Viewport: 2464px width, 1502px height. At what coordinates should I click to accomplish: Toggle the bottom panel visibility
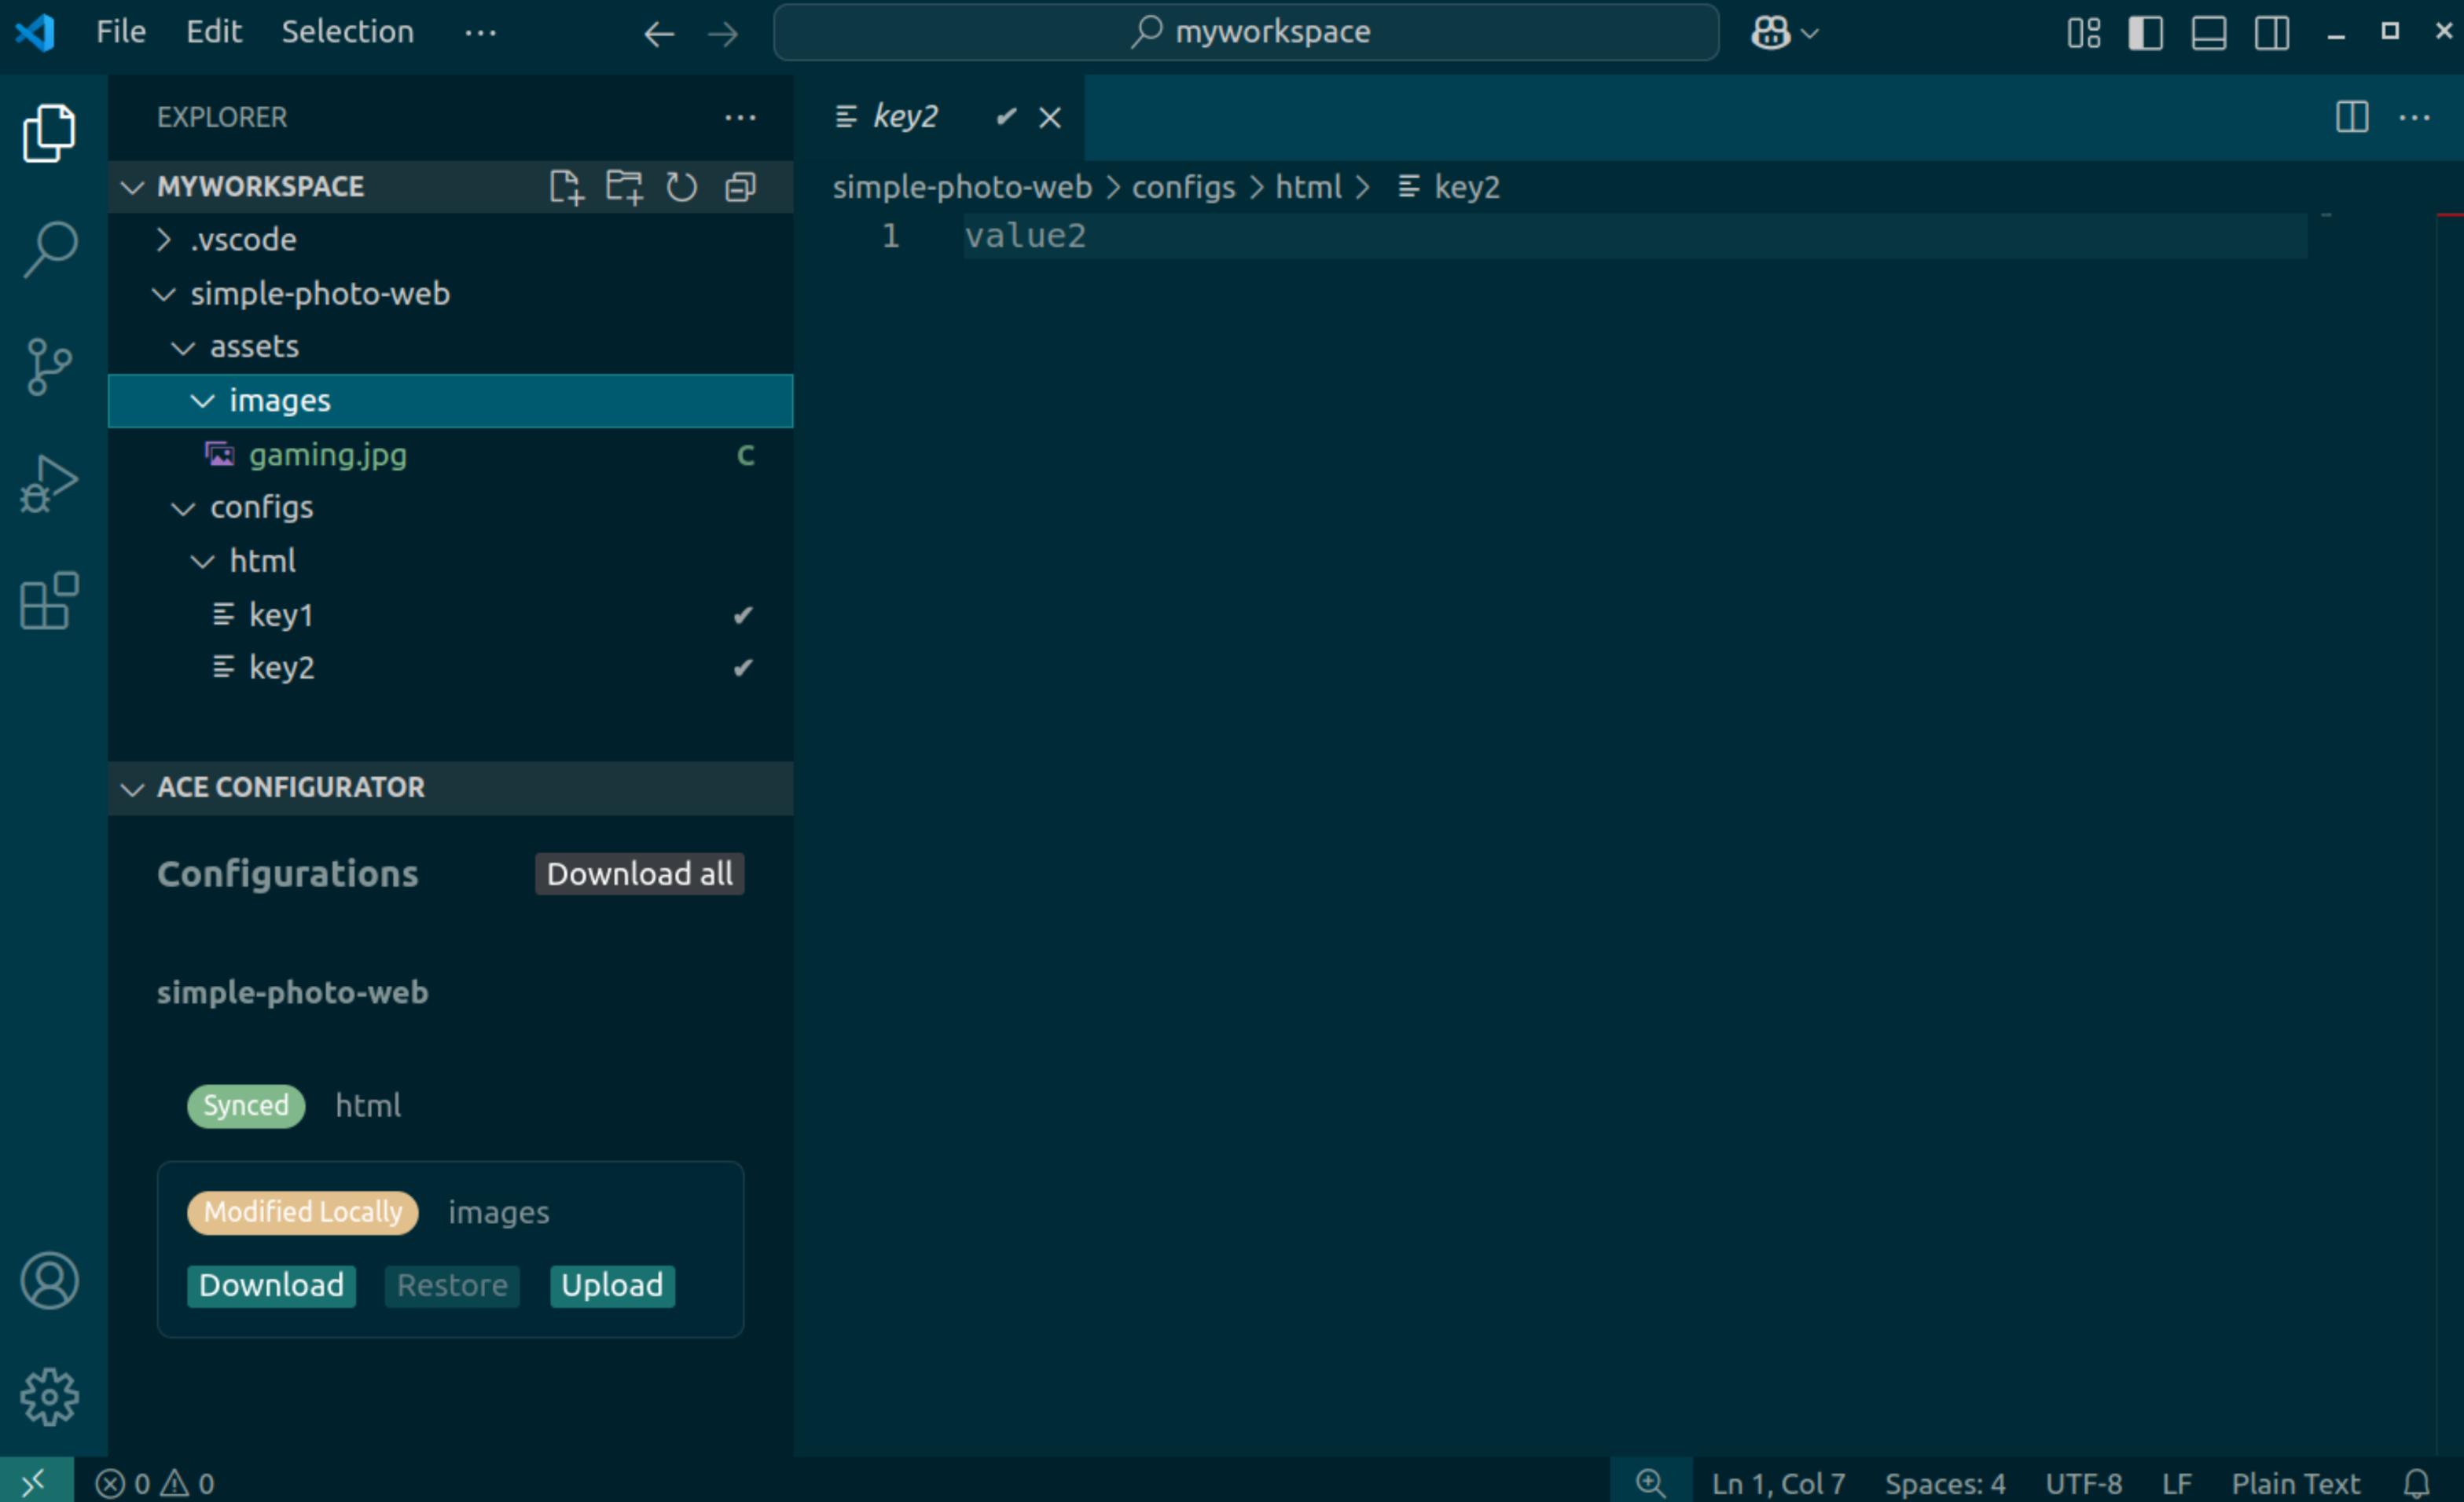(2209, 33)
